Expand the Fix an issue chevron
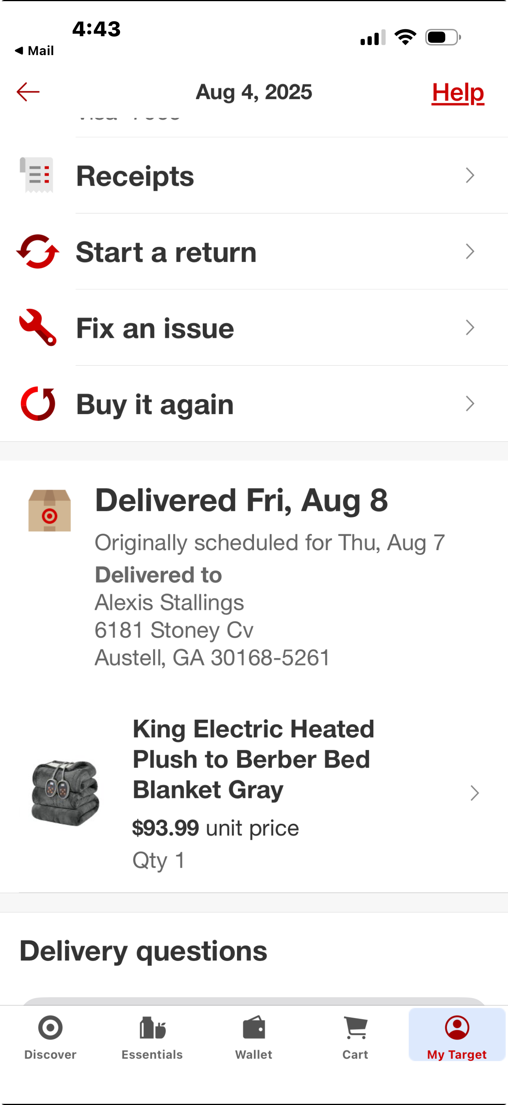The image size is (508, 1105). tap(470, 327)
